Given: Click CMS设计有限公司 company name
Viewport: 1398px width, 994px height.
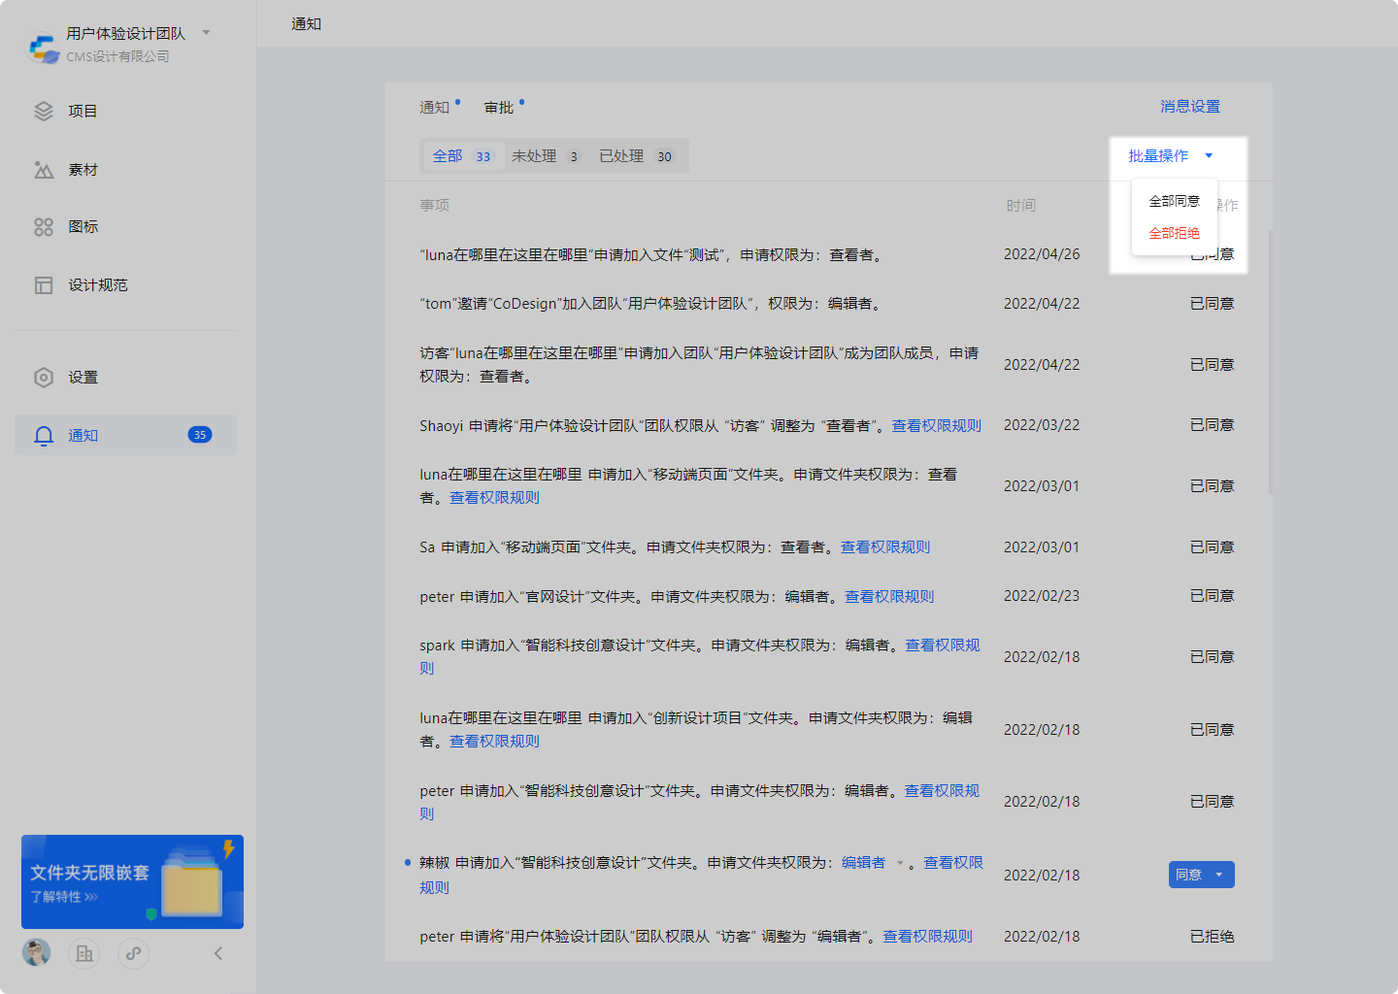Looking at the screenshot, I should [x=117, y=56].
